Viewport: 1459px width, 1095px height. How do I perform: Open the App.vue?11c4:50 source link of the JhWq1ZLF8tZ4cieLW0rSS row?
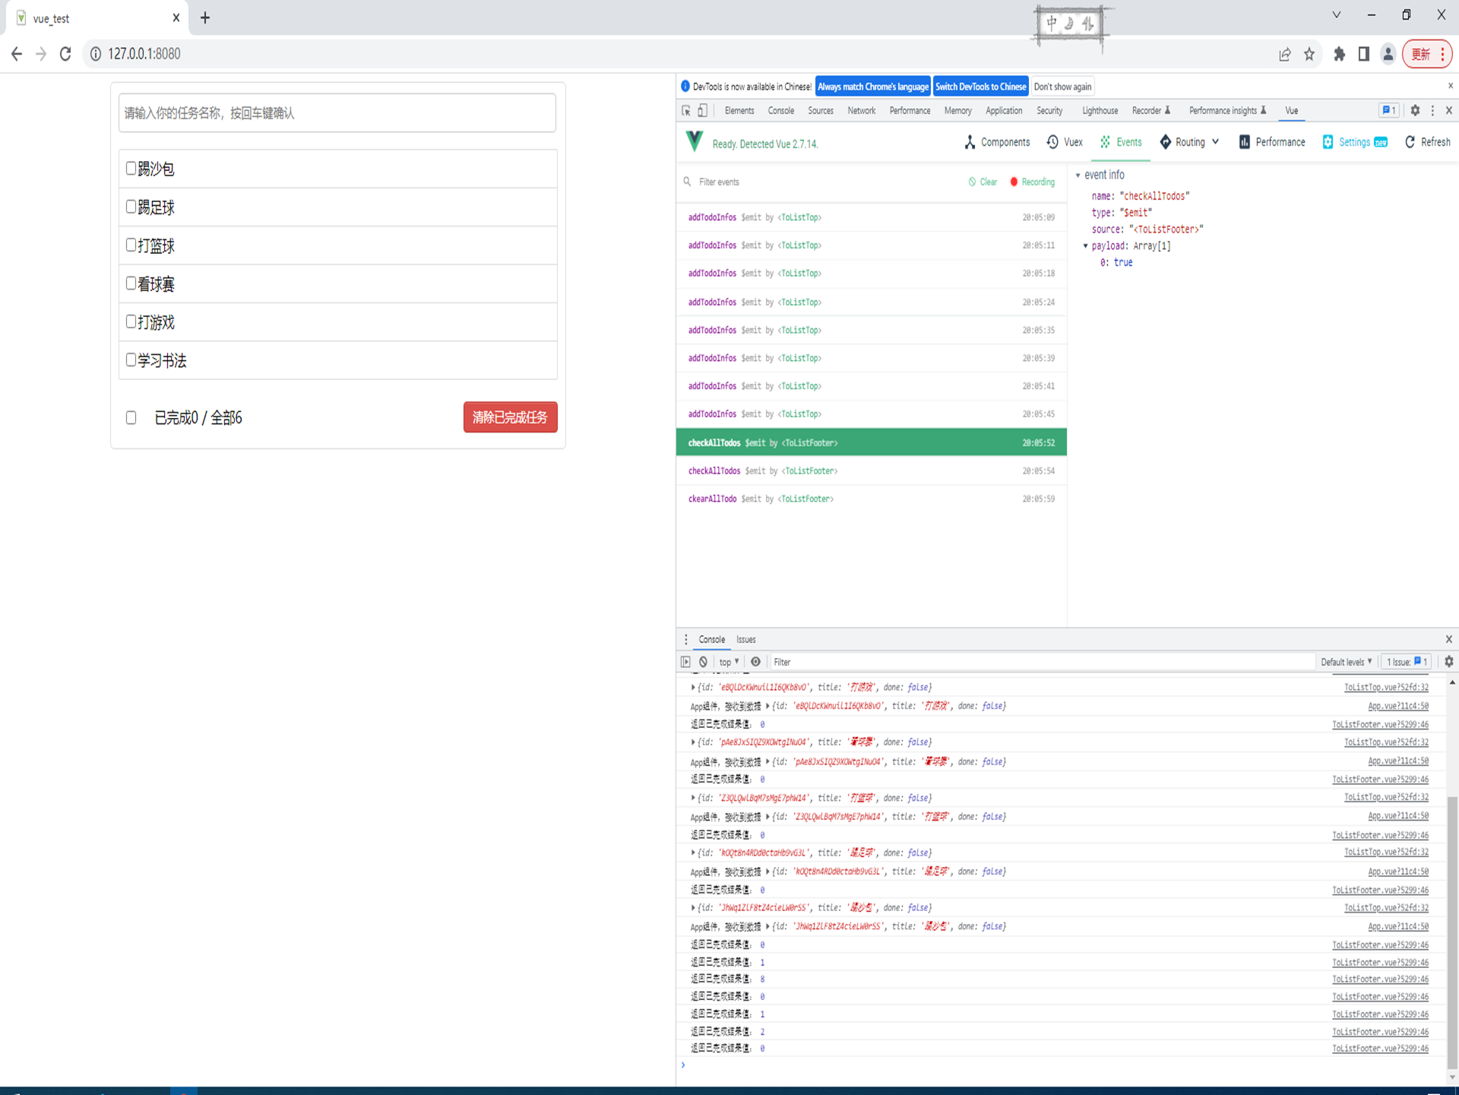(1398, 926)
